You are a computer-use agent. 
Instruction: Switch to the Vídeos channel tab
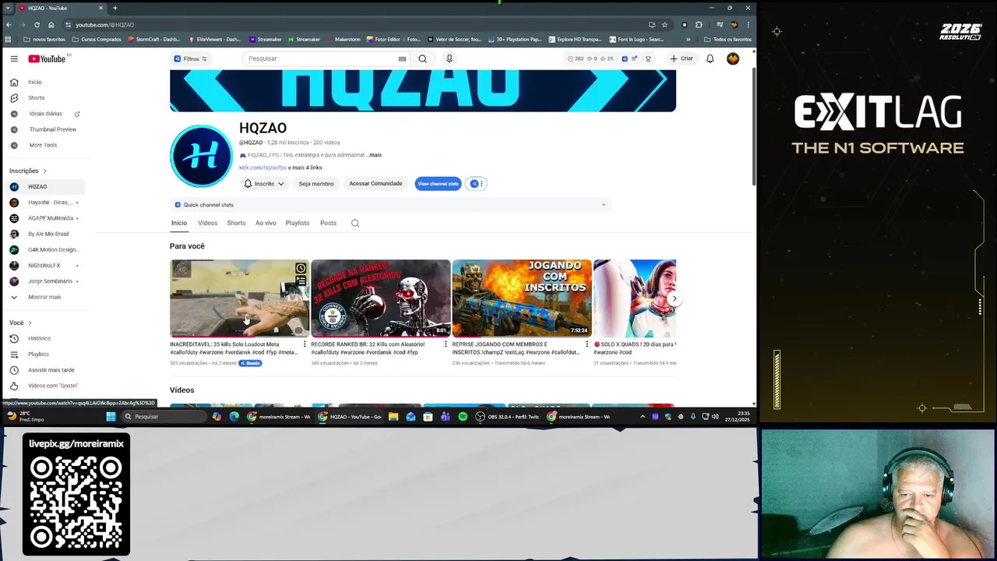coord(207,223)
